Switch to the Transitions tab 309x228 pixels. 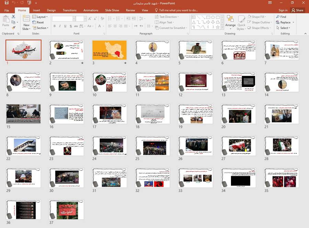[x=69, y=10]
